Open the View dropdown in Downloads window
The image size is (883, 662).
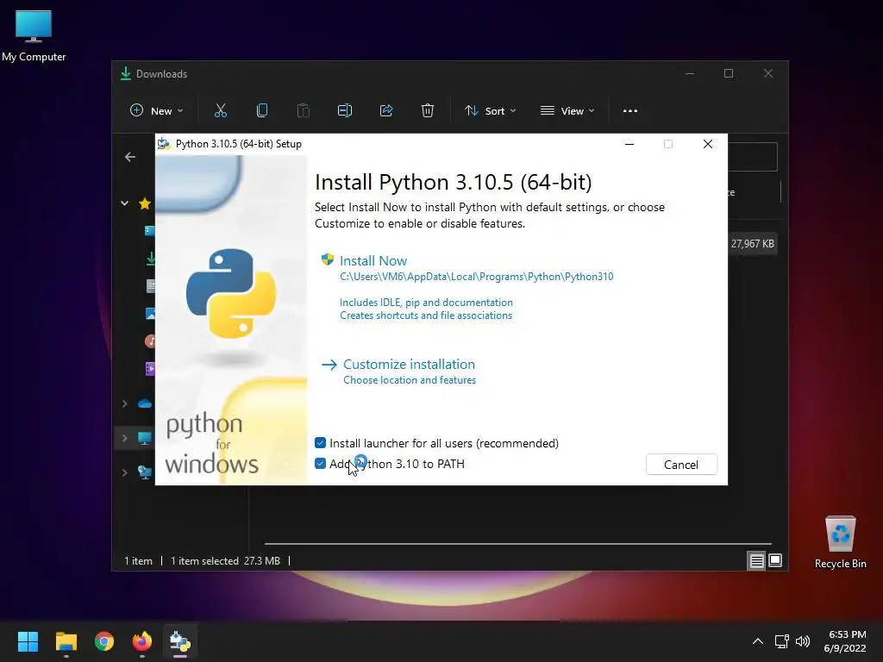pyautogui.click(x=567, y=111)
